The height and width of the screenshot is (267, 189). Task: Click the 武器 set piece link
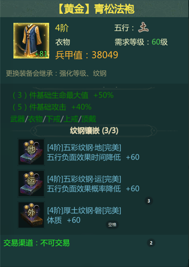tap(18, 119)
